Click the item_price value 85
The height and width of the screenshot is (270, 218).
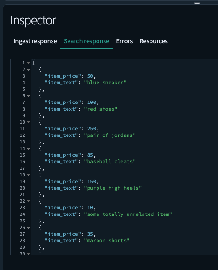click(x=90, y=155)
